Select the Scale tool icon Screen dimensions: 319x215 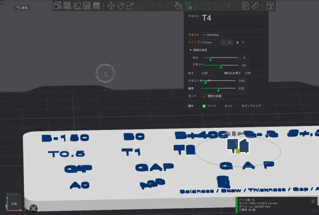pos(130,6)
